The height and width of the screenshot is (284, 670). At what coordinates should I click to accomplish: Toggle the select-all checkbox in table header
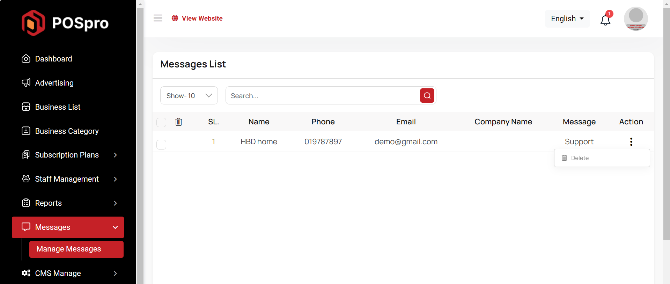pos(161,122)
